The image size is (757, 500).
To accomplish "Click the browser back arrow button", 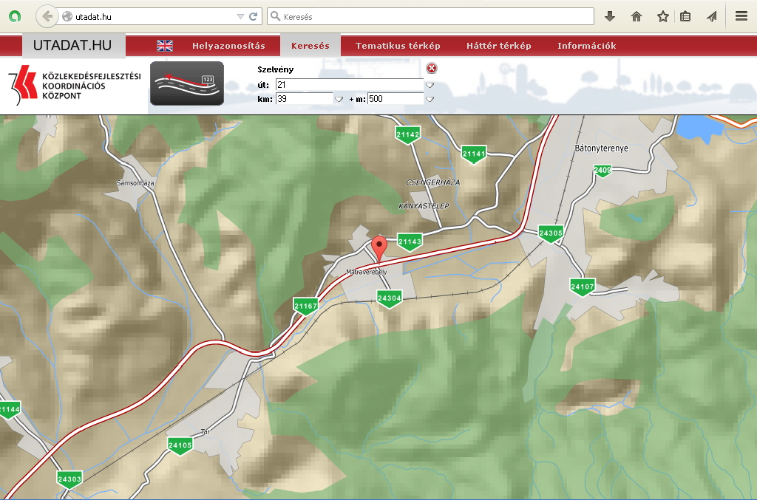I will [47, 16].
